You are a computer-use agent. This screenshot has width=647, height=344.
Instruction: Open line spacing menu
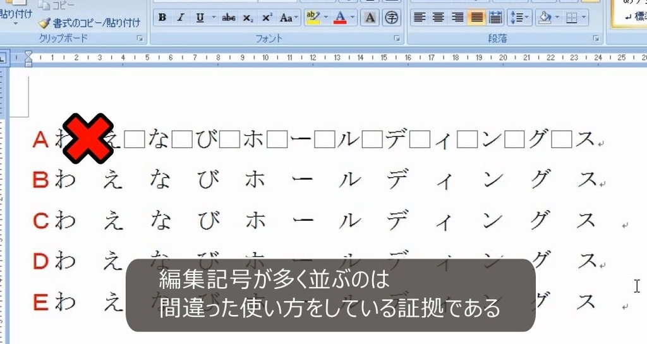tap(519, 17)
